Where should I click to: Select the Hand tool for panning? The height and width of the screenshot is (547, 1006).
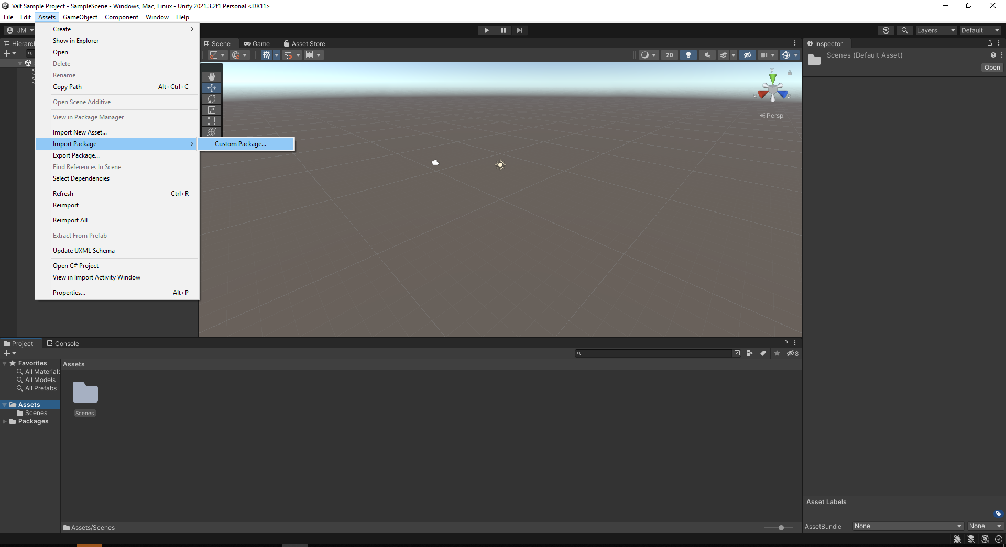[x=212, y=76]
